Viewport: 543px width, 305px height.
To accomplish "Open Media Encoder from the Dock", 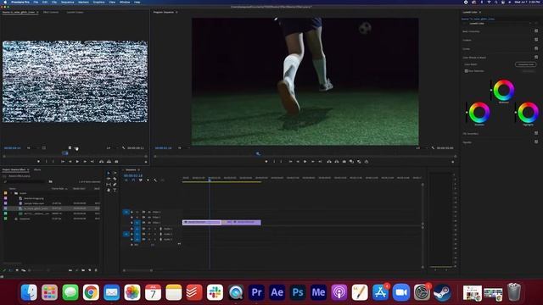I will [319, 292].
